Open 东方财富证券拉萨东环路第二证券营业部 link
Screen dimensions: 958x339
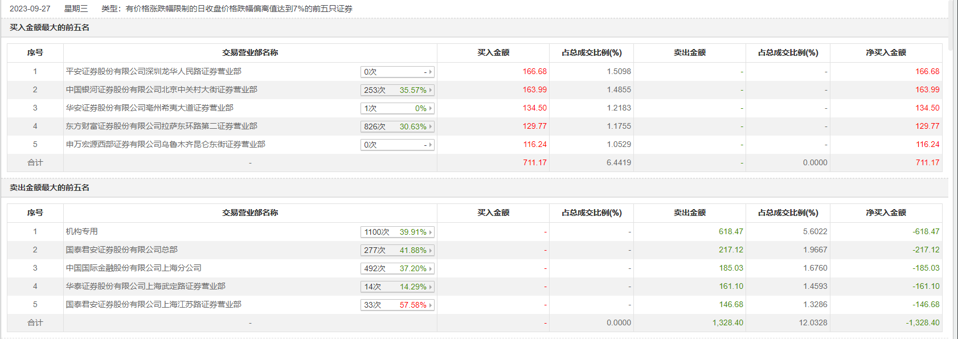(161, 126)
